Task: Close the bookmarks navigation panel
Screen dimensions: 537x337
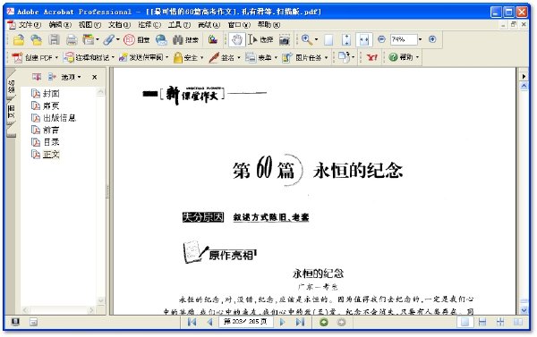Action: point(95,77)
